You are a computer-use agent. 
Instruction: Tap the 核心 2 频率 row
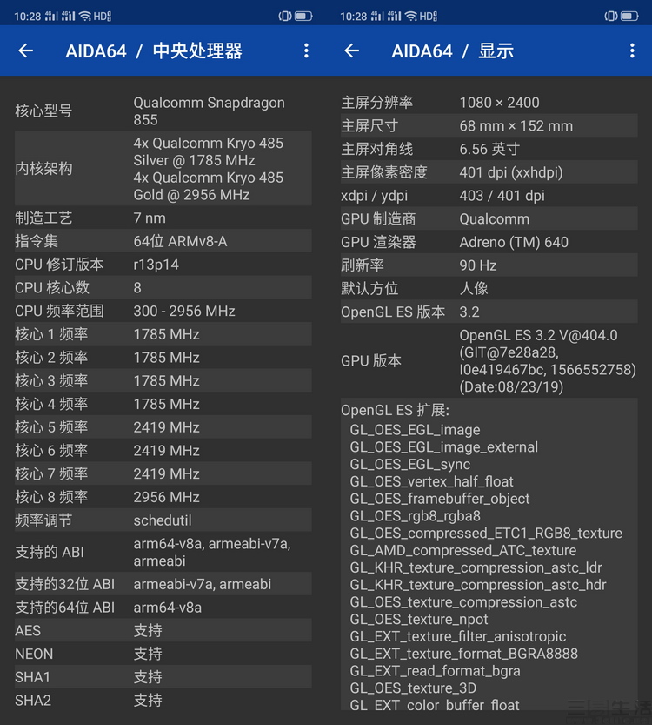tap(163, 358)
